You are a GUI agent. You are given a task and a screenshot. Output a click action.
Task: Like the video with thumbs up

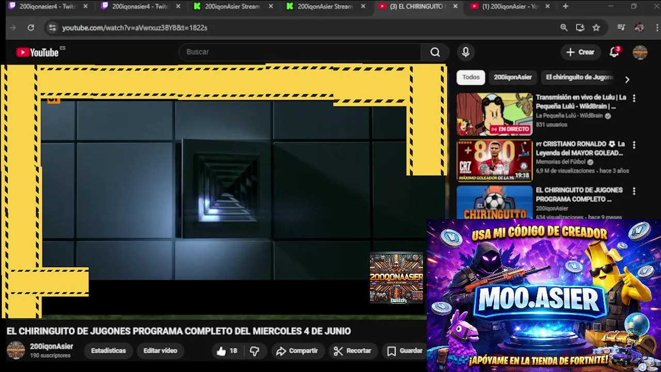point(227,351)
